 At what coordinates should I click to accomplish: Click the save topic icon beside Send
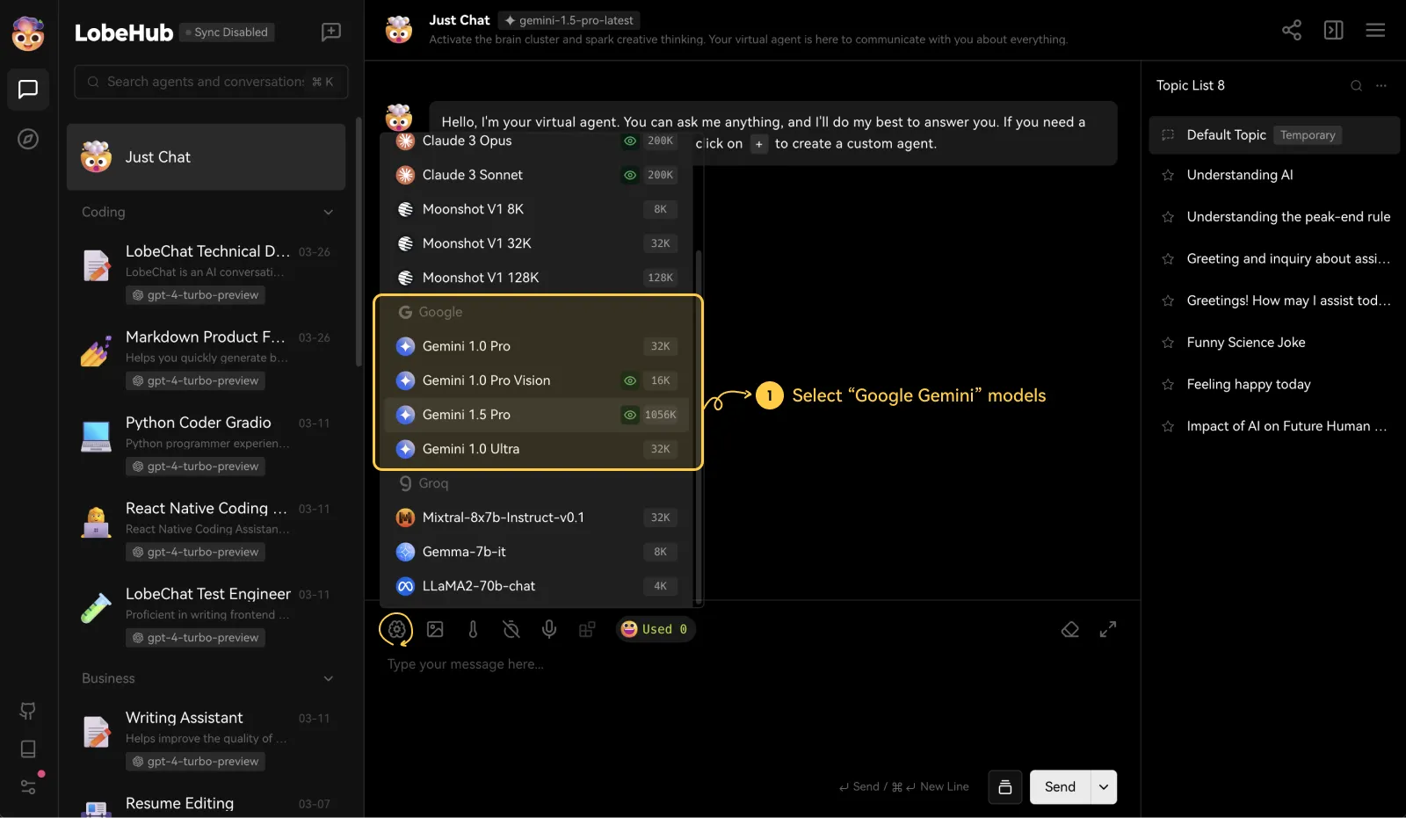tap(1005, 787)
